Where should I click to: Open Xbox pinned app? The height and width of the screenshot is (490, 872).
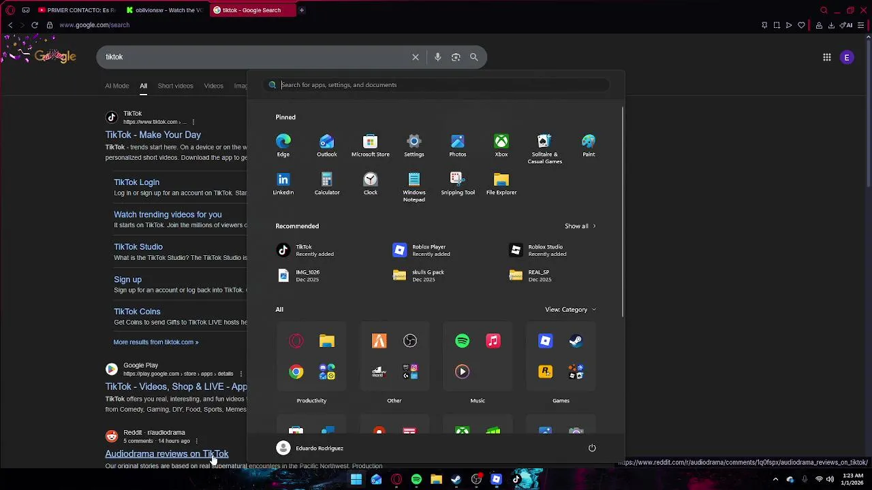click(501, 146)
